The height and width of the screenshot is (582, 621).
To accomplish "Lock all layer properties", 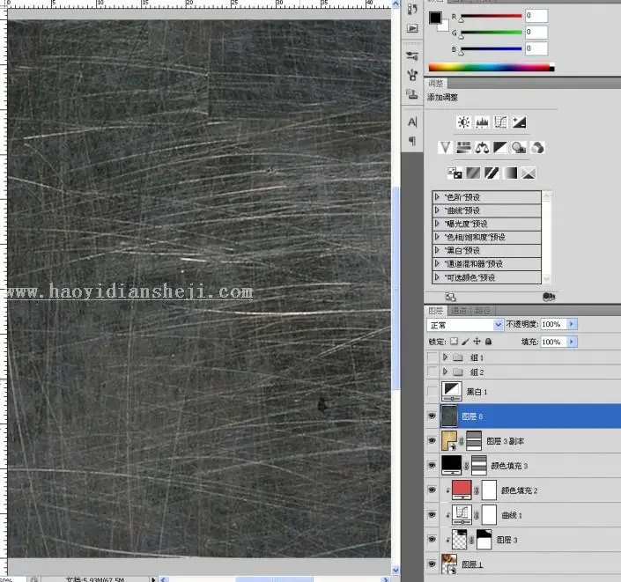I will [x=488, y=342].
